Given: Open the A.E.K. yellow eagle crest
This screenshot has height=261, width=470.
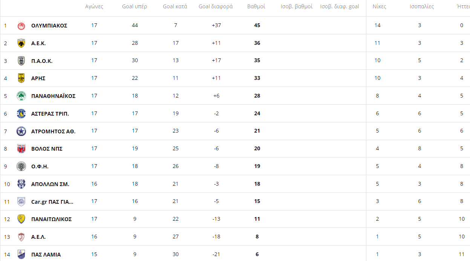Looking at the screenshot, I should pyautogui.click(x=21, y=43).
